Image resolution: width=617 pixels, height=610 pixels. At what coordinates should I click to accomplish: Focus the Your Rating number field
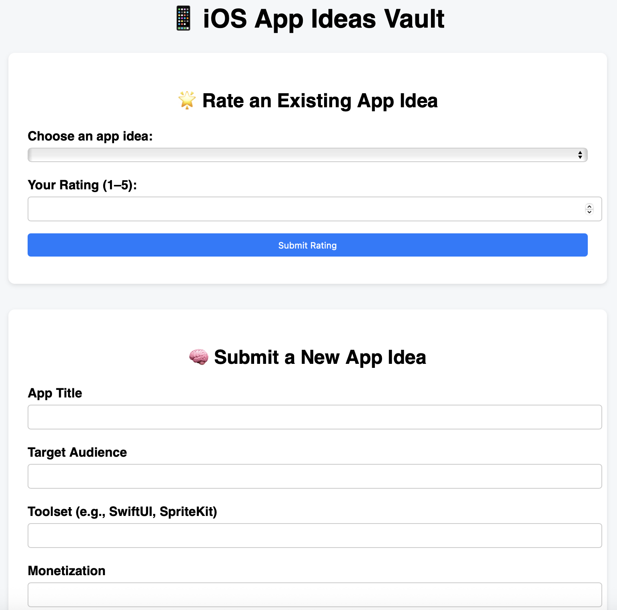(x=304, y=209)
